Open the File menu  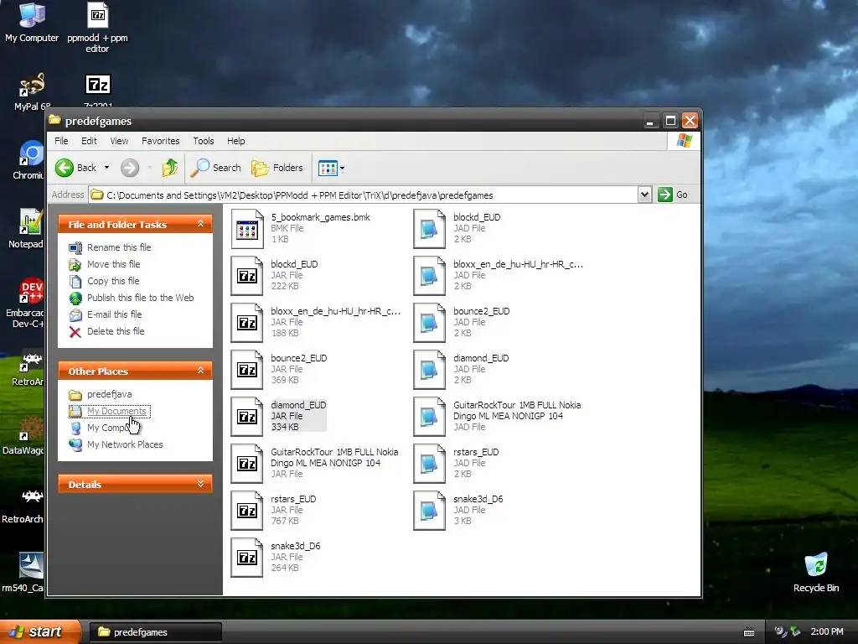tap(61, 141)
